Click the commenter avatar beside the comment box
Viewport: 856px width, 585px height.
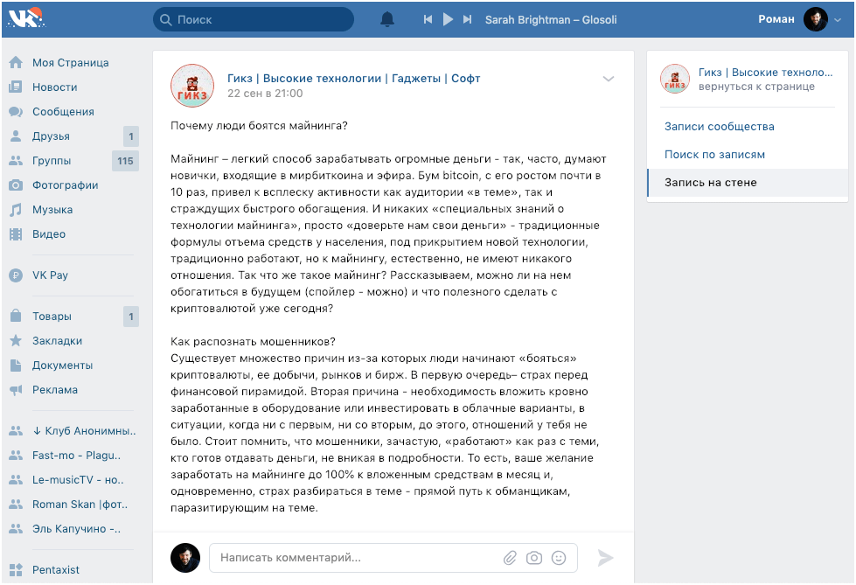(185, 558)
